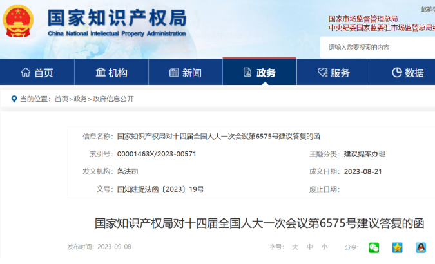Open the 中央纪委国家监委驻市场监管总局 link

coord(380,28)
